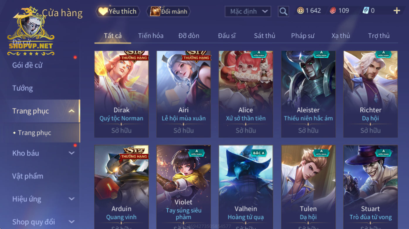Expand the Hiệu ứng sidebar section
Viewport: 409px width, 229px height.
[x=71, y=199]
